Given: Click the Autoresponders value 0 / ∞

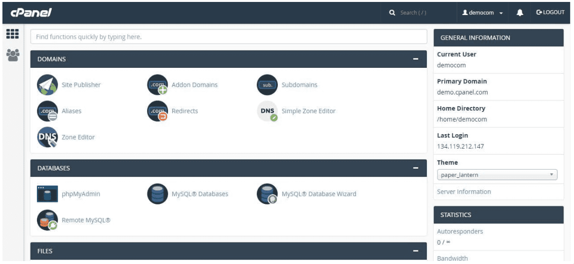Looking at the screenshot, I should (x=444, y=242).
